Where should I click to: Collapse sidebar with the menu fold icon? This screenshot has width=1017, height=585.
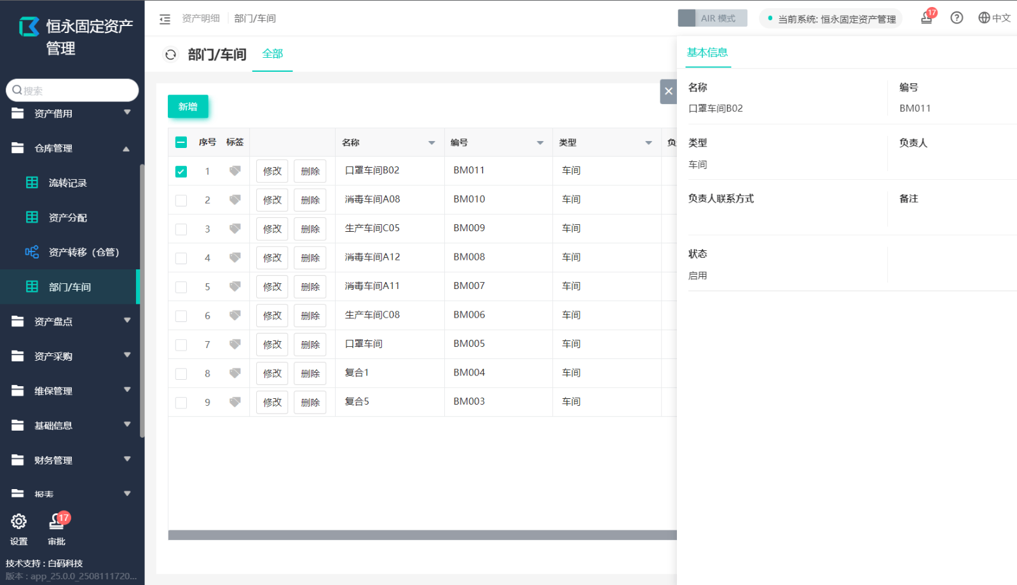[165, 19]
